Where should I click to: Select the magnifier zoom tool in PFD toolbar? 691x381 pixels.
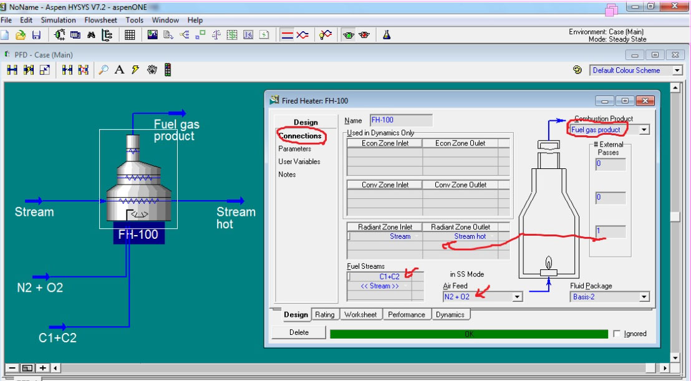(104, 70)
